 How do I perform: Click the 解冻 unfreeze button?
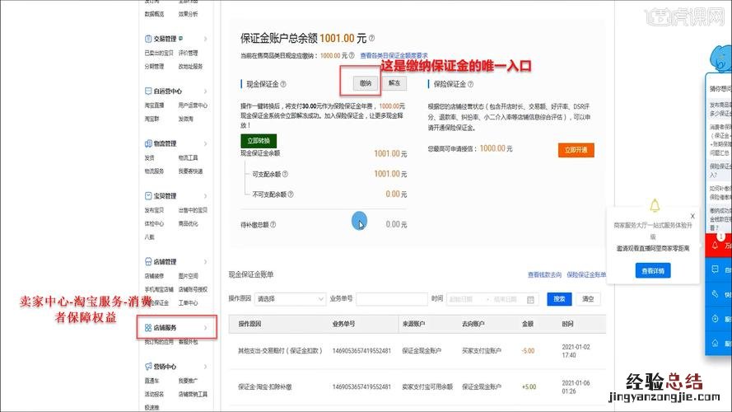pos(394,83)
